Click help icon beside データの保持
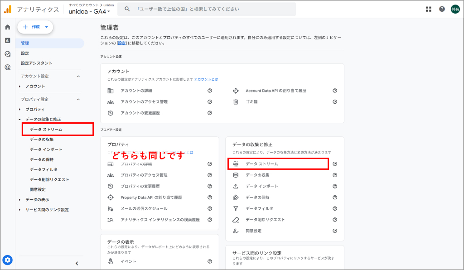Viewport: 464px width, 270px height. tap(335, 197)
